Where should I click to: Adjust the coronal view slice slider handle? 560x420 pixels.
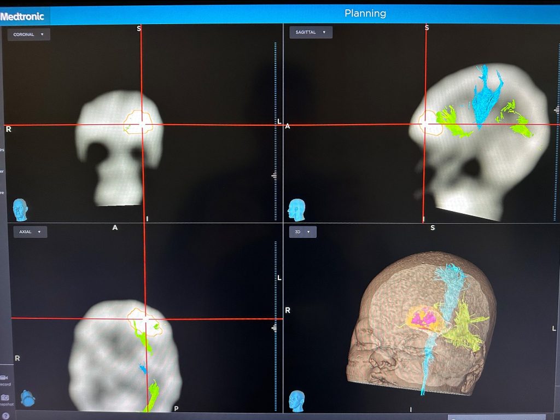click(275, 176)
